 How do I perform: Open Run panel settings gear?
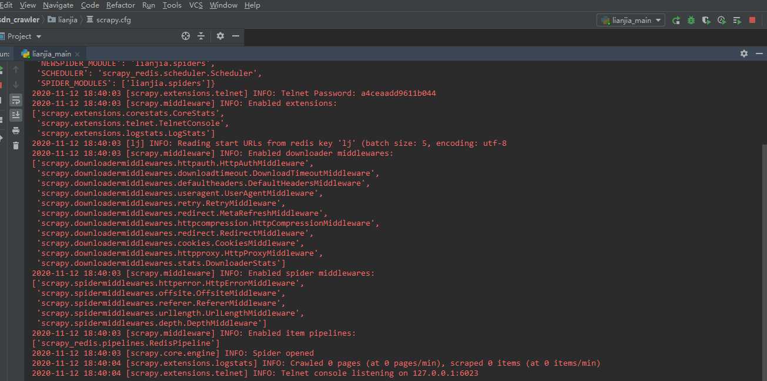click(x=744, y=54)
